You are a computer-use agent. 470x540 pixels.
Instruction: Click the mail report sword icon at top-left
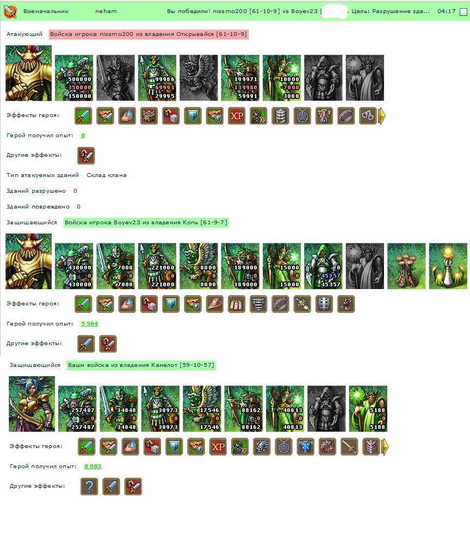coord(10,12)
